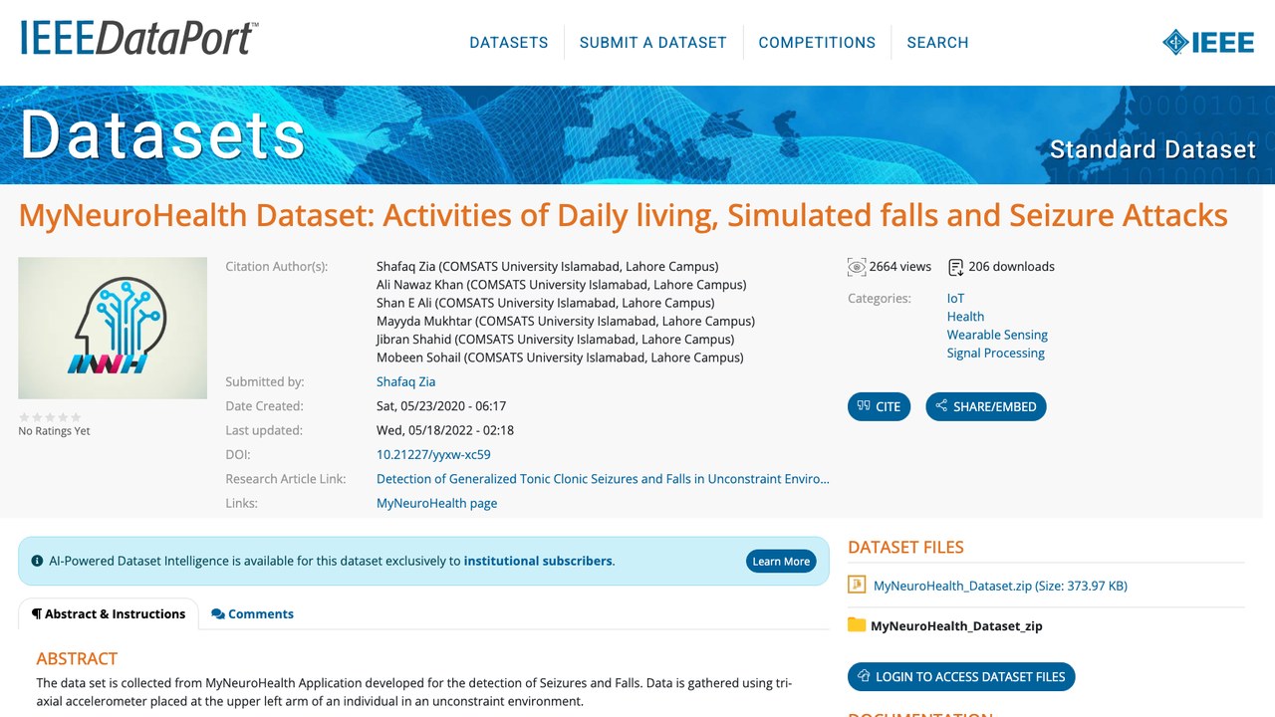The image size is (1275, 717).
Task: Click author Ali Nawaz Khan's name
Action: pos(419,285)
